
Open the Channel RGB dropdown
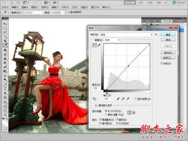[x=112, y=40]
